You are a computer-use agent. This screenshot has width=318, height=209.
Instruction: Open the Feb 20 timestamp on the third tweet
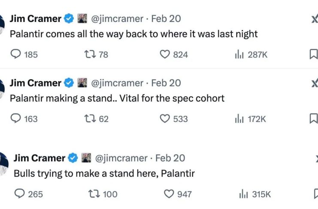pos(170,158)
